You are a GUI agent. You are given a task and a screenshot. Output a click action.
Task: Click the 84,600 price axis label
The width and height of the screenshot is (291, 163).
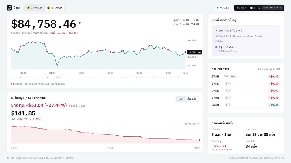[192, 66]
